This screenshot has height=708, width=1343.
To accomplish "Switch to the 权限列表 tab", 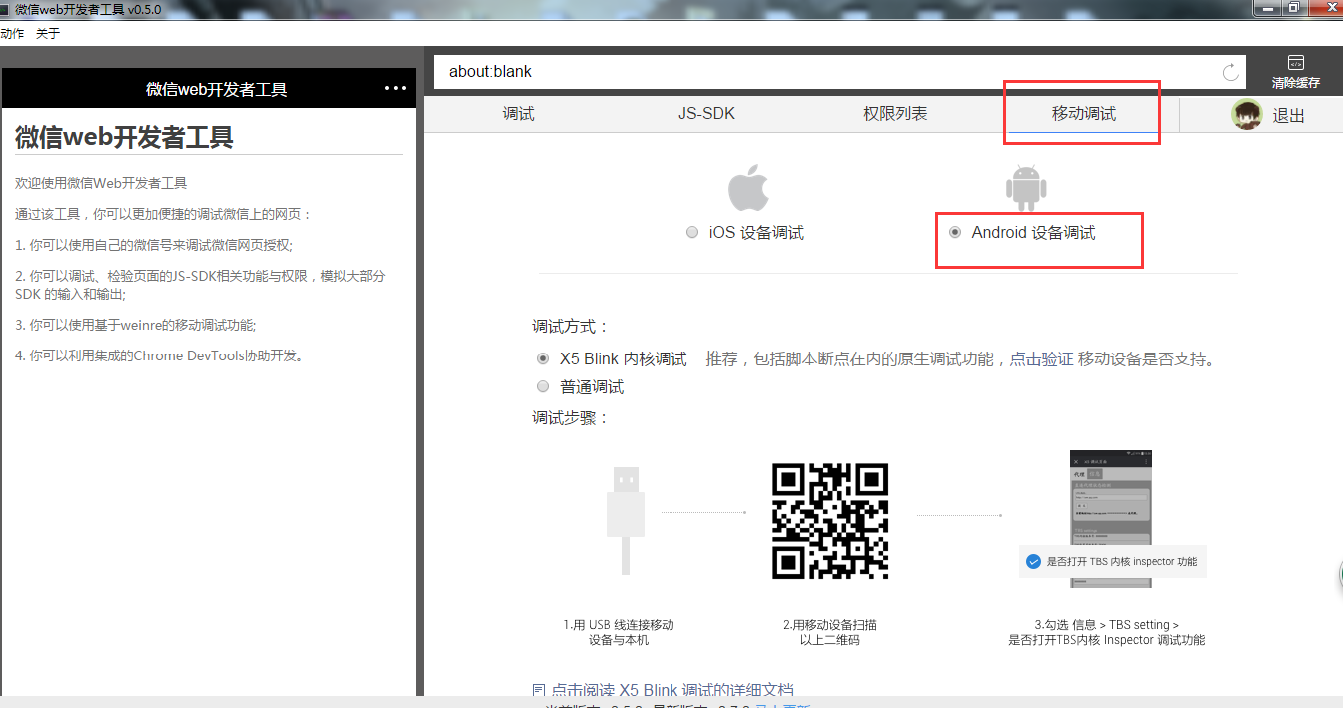I will (x=895, y=114).
